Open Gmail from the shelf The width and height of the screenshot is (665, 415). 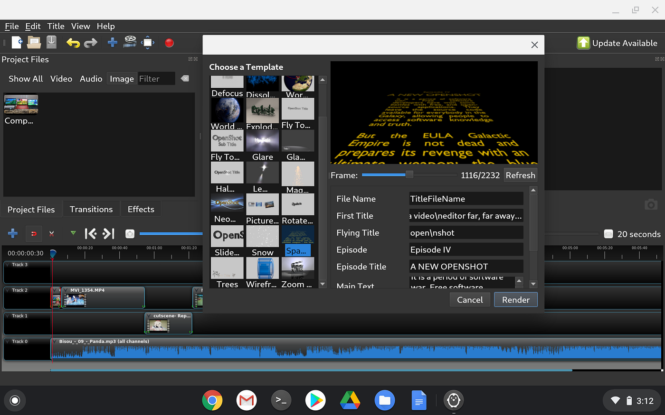click(x=247, y=401)
